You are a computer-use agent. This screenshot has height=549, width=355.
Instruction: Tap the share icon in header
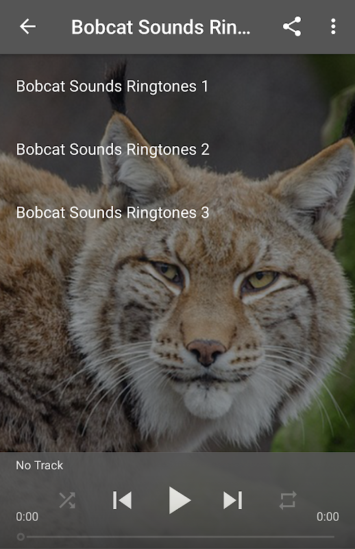click(292, 27)
